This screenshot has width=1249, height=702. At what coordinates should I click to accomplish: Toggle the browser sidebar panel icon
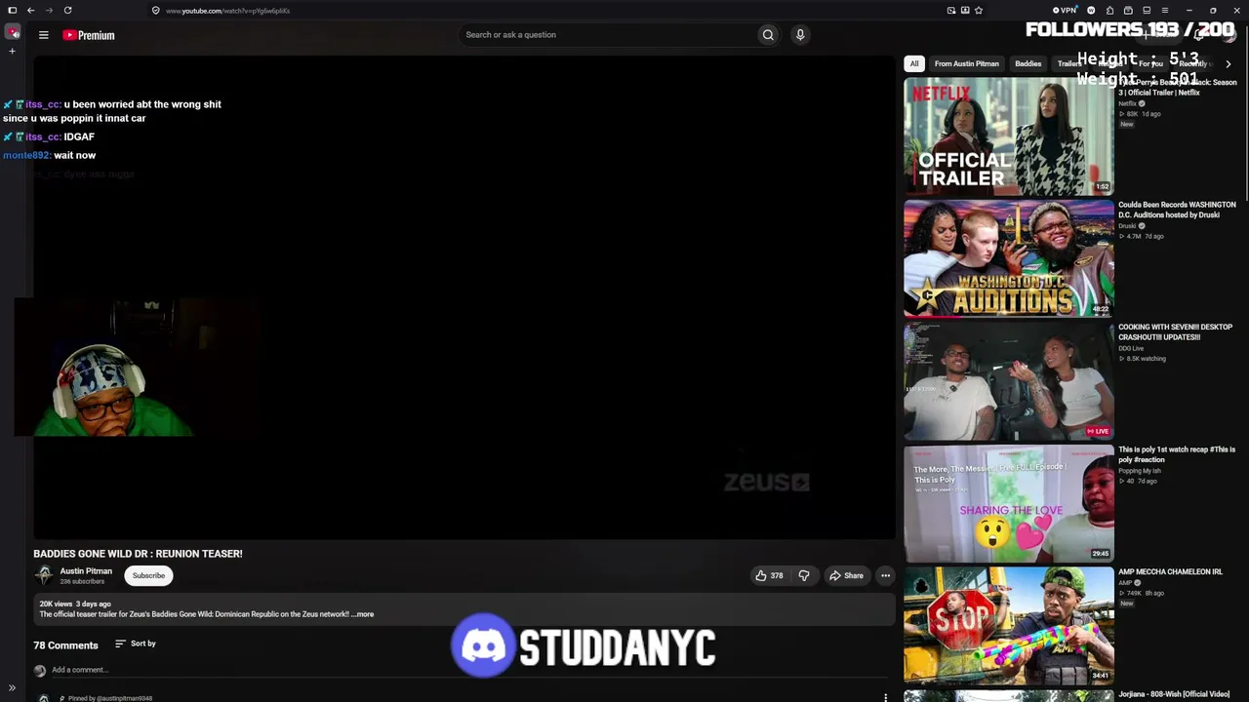(x=12, y=11)
